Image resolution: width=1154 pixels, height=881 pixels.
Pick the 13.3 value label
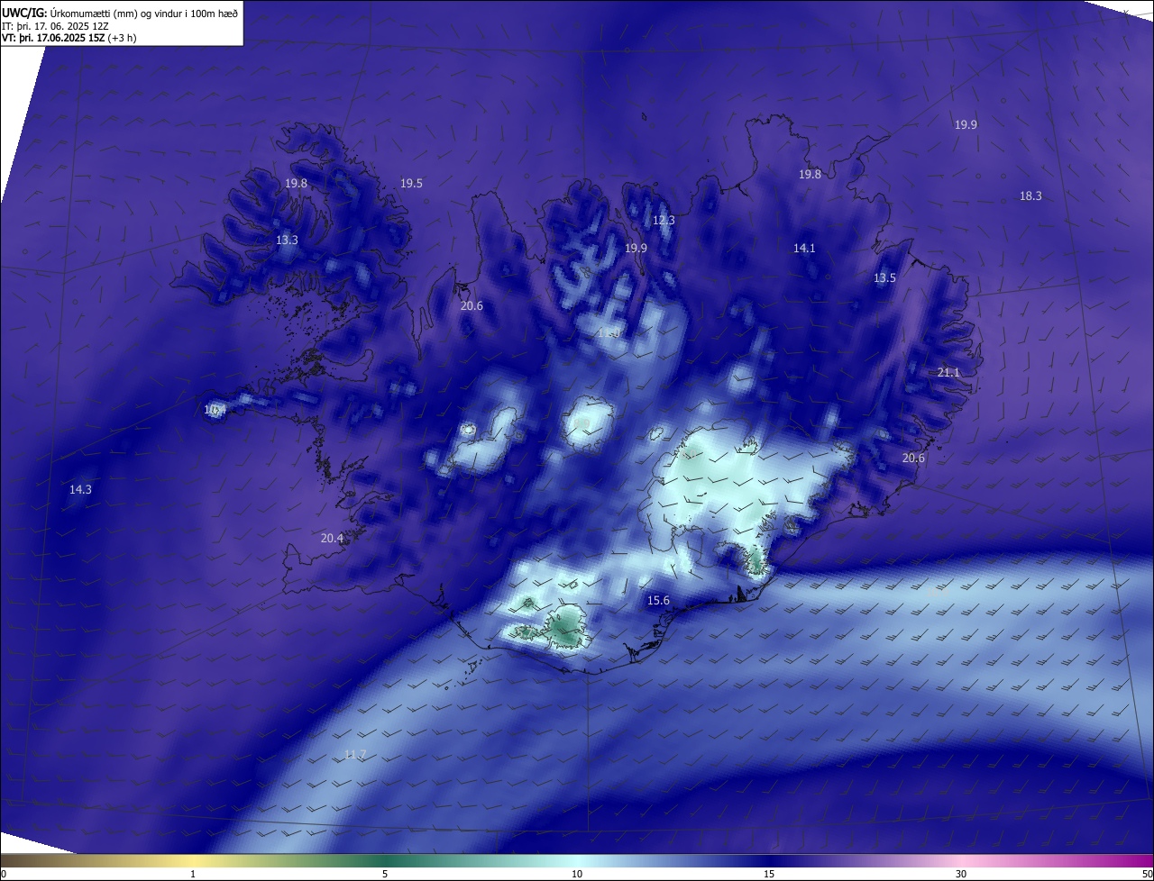click(287, 241)
